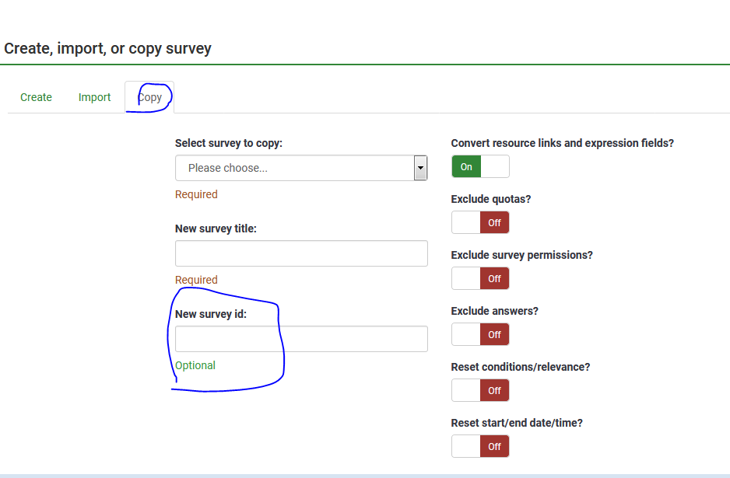Click 'Convert resource links and expression fields?' label
This screenshot has height=478, width=730.
coord(562,143)
